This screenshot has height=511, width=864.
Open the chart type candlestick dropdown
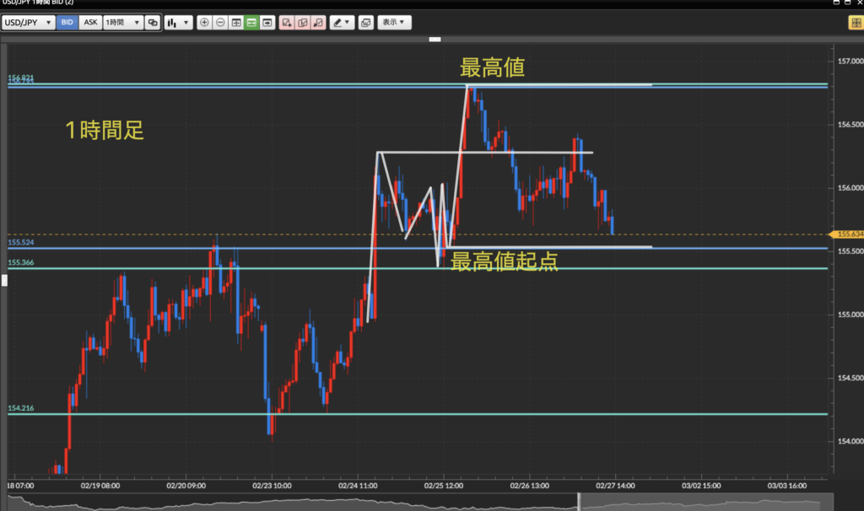tap(178, 23)
